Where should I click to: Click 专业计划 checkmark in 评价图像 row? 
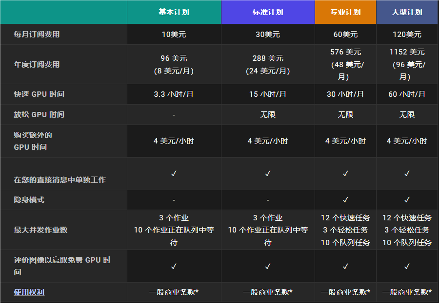click(x=345, y=266)
